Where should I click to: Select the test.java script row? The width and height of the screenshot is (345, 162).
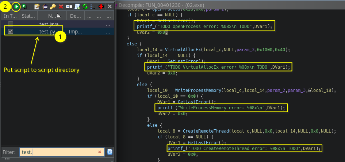click(x=57, y=24)
